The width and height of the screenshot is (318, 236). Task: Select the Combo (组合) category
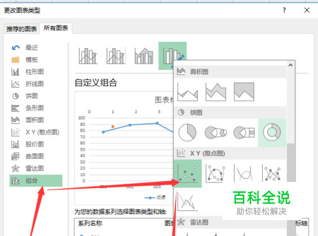(36, 181)
